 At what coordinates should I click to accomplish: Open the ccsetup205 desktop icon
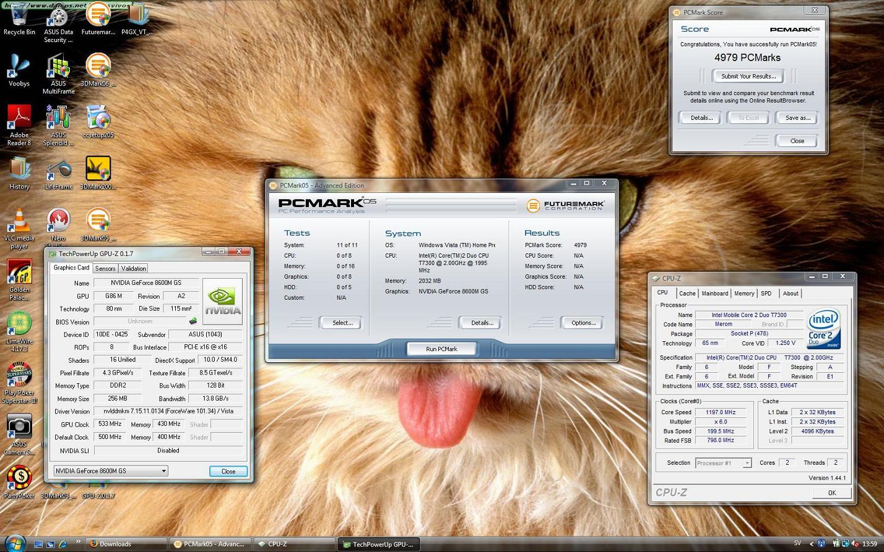pyautogui.click(x=98, y=122)
